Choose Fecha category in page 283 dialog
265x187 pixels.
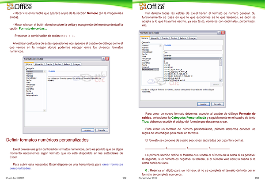145,54
